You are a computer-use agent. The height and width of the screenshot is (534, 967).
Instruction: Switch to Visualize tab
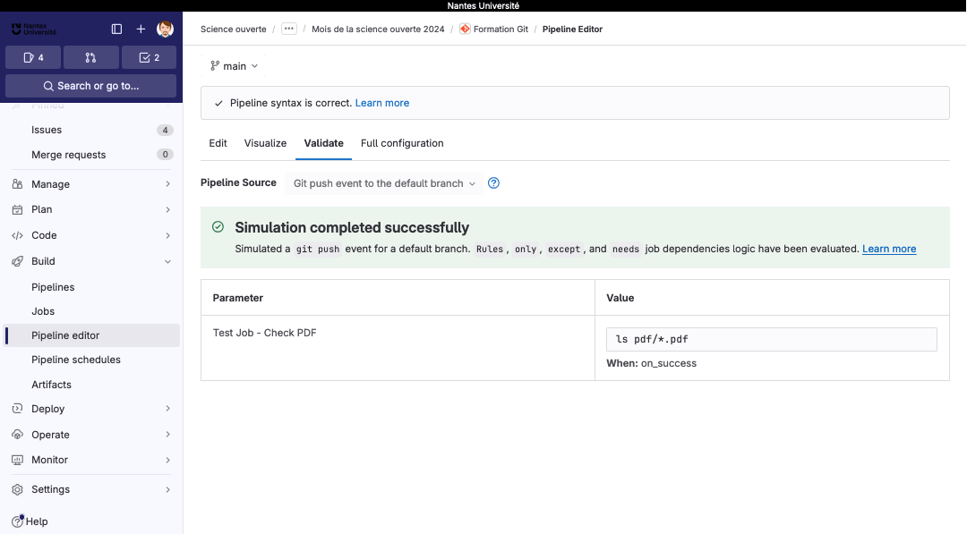coord(265,143)
